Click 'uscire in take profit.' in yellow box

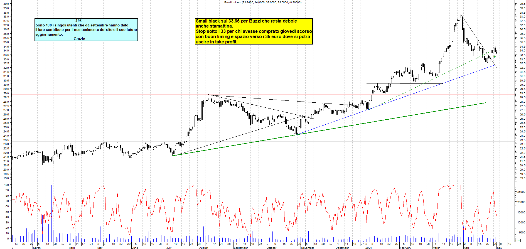(x=217, y=42)
